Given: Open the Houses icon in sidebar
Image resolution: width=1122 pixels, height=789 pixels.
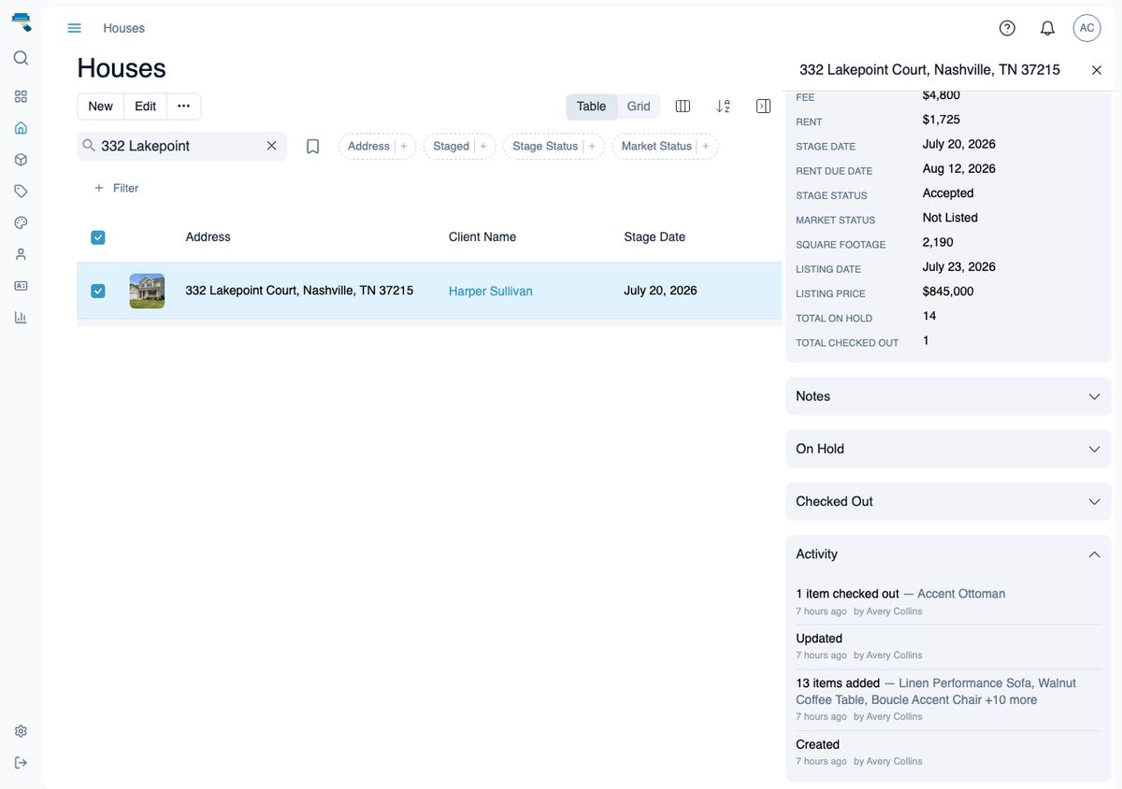Looking at the screenshot, I should click(x=21, y=128).
